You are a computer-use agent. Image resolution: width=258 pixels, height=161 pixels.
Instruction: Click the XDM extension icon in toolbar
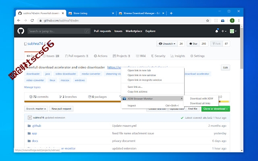click(223, 21)
